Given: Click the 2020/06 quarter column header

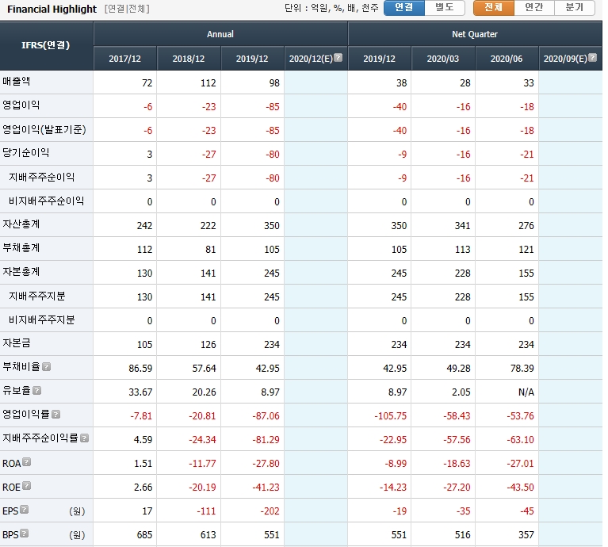Looking at the screenshot, I should tap(507, 59).
